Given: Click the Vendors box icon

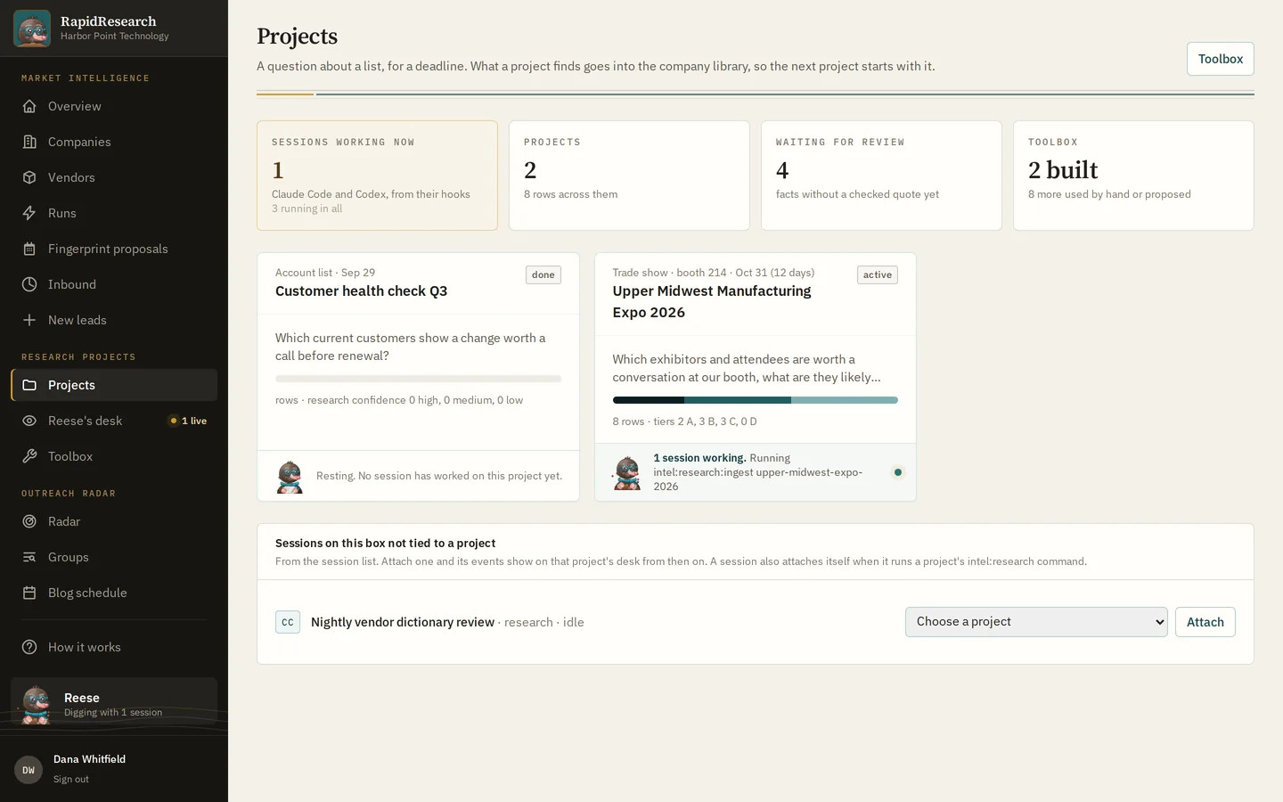Looking at the screenshot, I should (29, 177).
